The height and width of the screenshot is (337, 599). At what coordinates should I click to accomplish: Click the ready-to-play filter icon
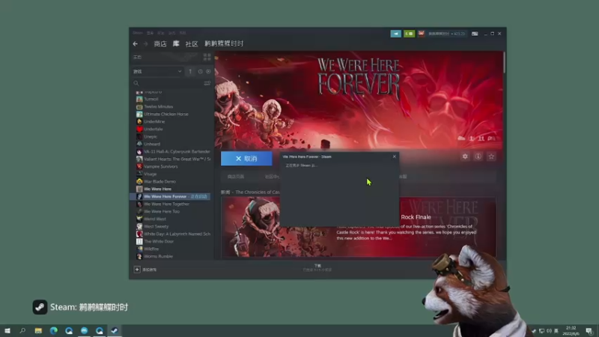(208, 71)
